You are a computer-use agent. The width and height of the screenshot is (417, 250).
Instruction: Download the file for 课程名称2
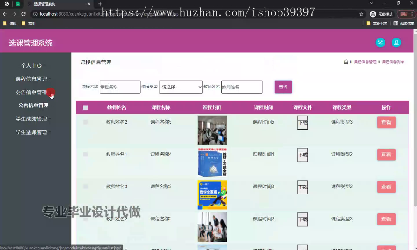(303, 219)
